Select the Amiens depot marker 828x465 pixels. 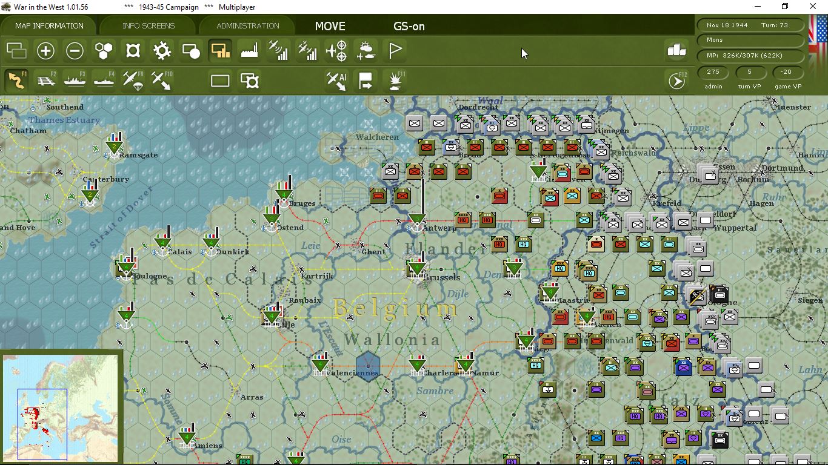pyautogui.click(x=187, y=436)
